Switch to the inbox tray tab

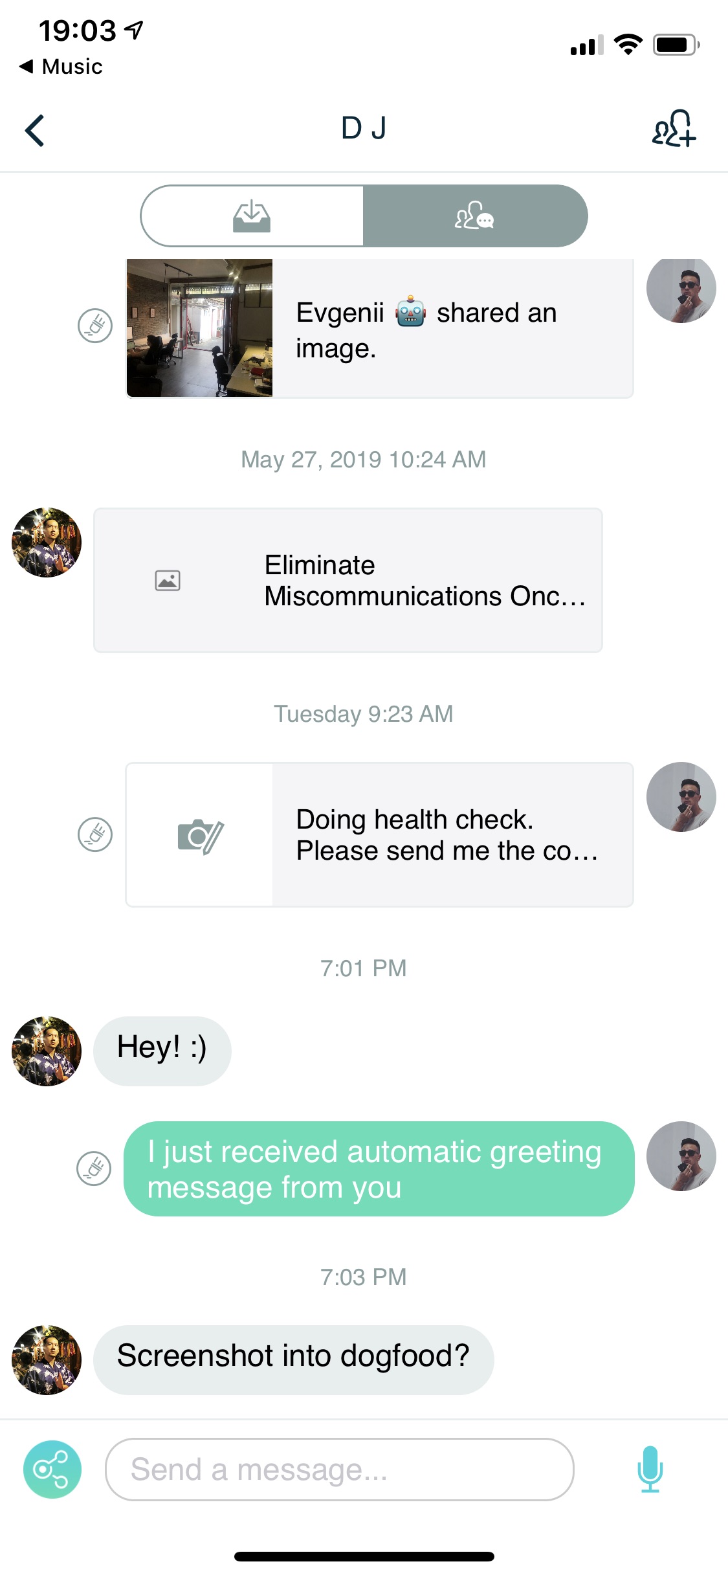pos(252,216)
